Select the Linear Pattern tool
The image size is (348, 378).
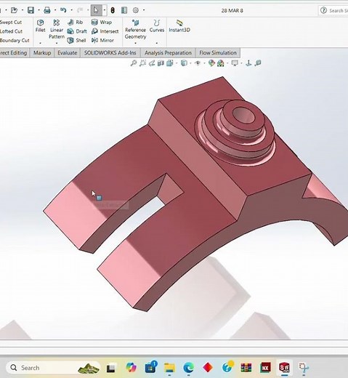(x=57, y=29)
